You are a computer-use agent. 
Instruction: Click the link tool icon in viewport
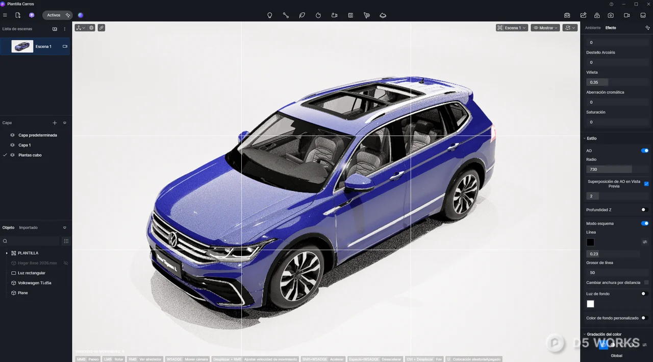click(x=102, y=28)
